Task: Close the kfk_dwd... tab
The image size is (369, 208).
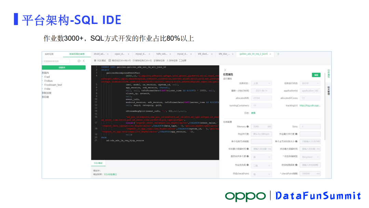Action: coord(212,54)
